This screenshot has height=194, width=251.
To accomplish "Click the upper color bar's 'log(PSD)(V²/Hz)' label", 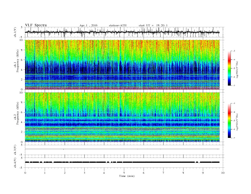I will point(237,70).
